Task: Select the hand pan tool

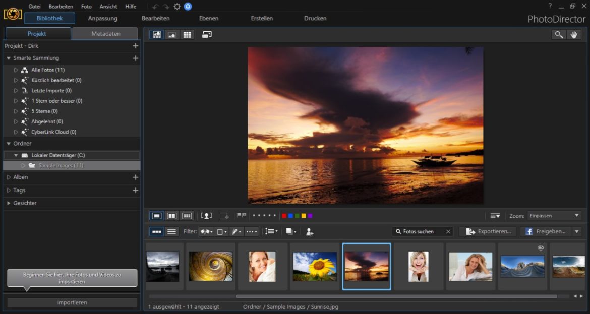Action: click(x=574, y=35)
